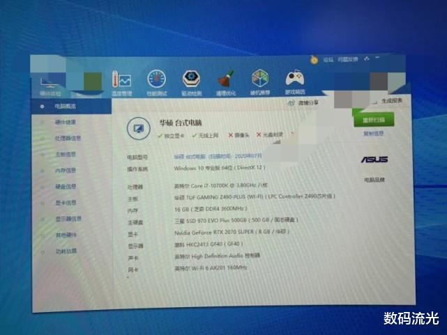The height and width of the screenshot is (335, 447).
Task: Click the 网卡 row label
Action: click(x=133, y=270)
